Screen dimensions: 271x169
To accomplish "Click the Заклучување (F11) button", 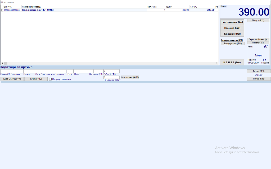I will 232,44.
